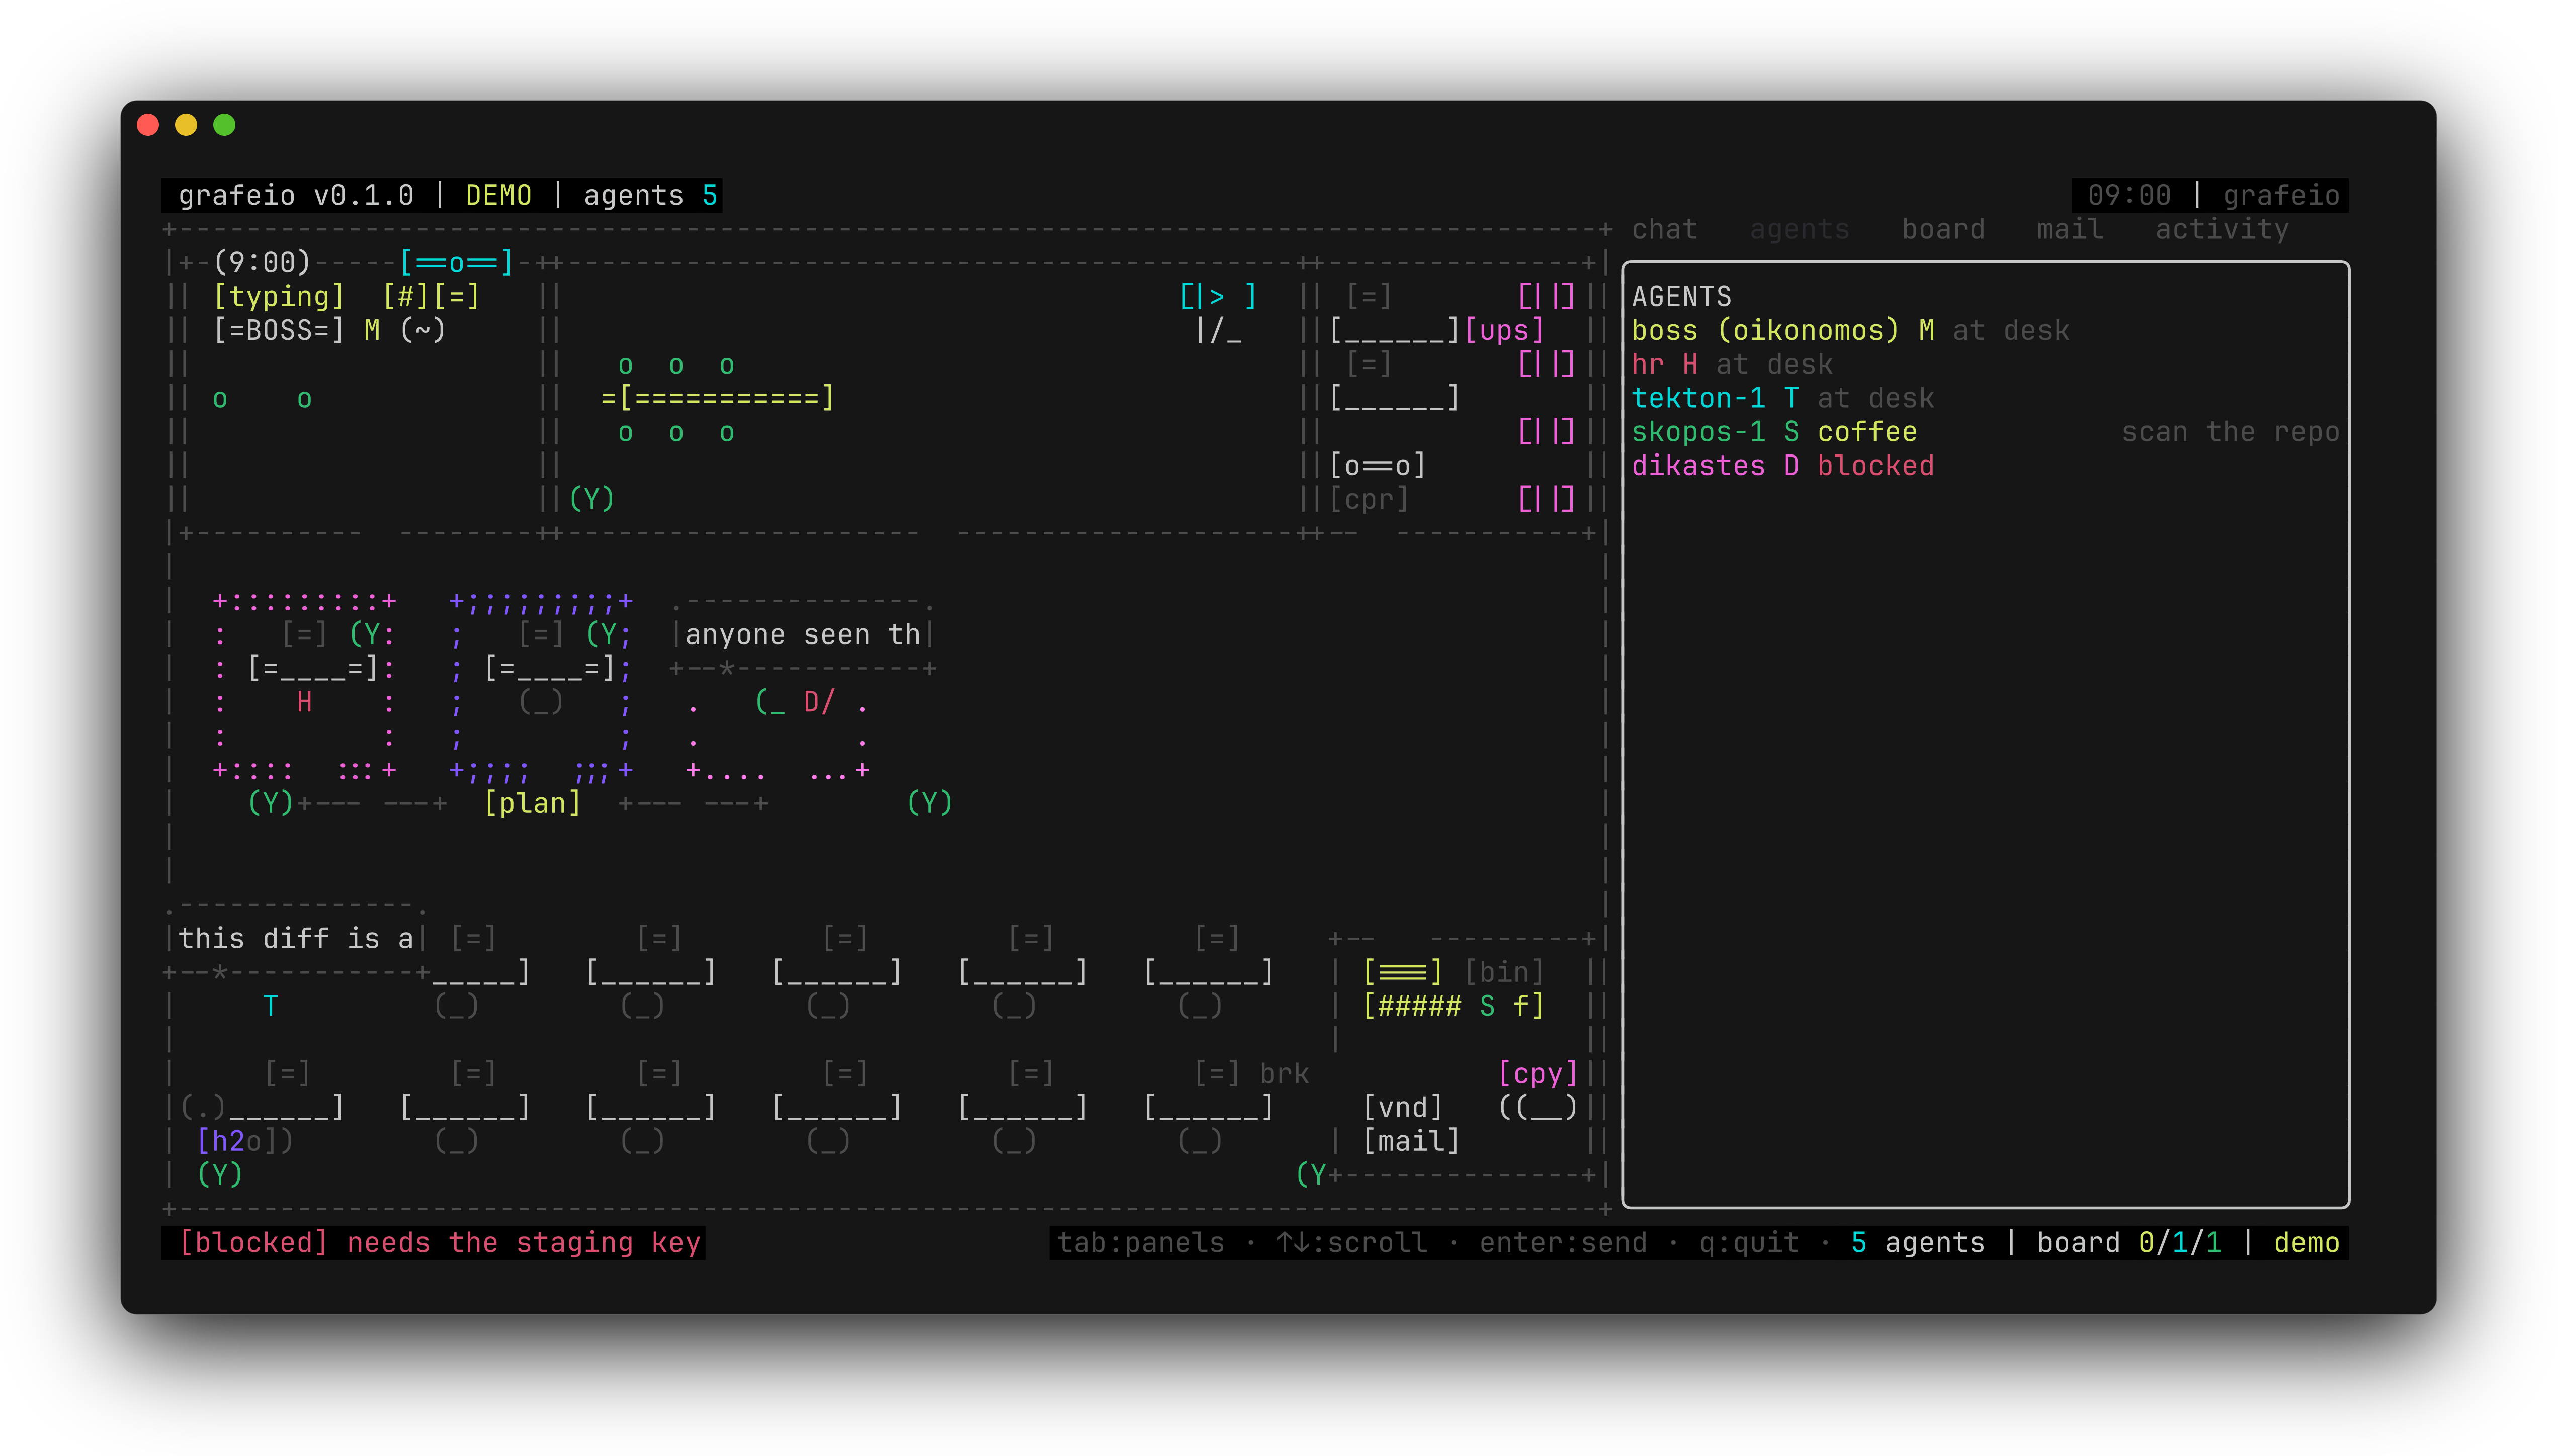The image size is (2558, 1456).
Task: Click the blocked 'needs the staging key' message
Action: (x=439, y=1243)
